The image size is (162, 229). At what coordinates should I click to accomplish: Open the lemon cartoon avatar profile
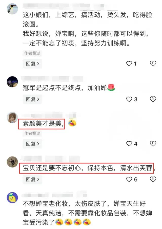[x=12, y=198]
